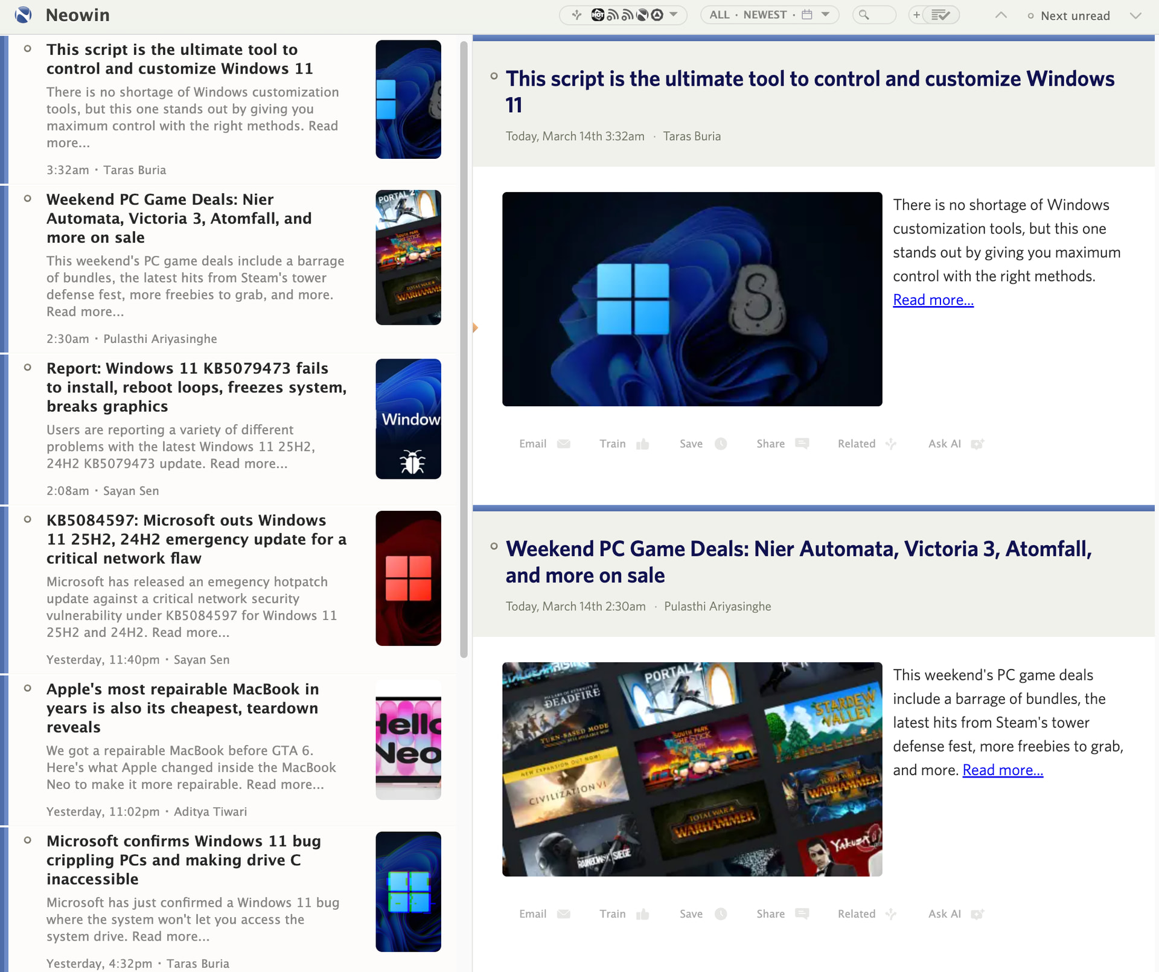Select Report: Windows 11 KB5079473 story in list
This screenshot has height=972, width=1159.
196,387
